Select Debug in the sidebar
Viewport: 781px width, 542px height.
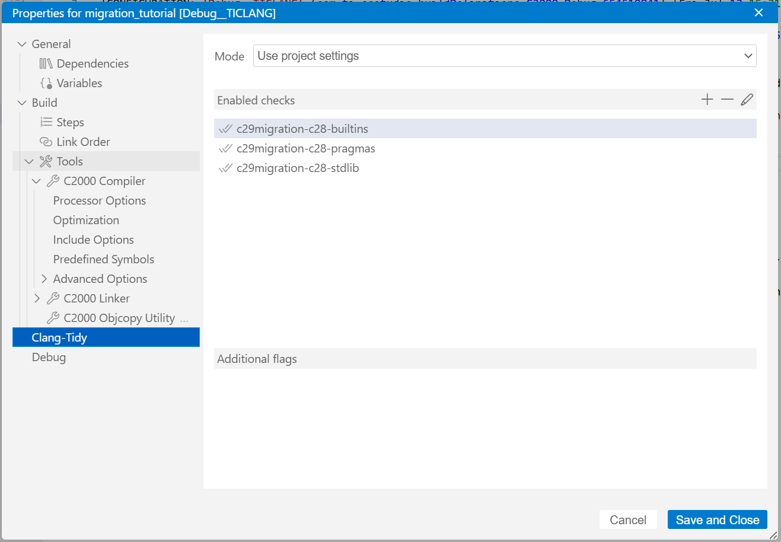tap(49, 357)
